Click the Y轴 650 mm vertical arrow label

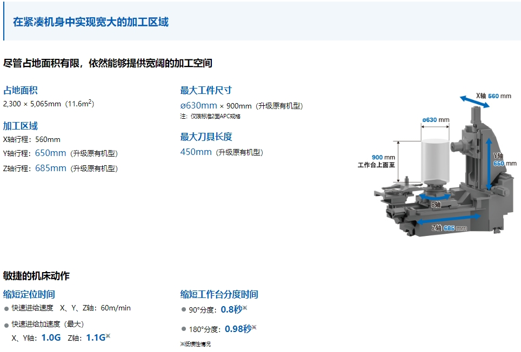(x=498, y=160)
